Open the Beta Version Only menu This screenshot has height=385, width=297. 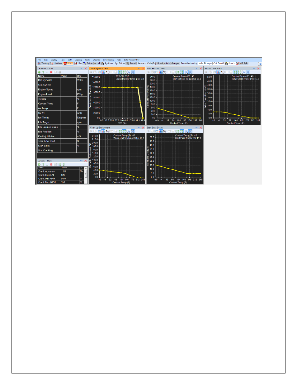(x=132, y=60)
